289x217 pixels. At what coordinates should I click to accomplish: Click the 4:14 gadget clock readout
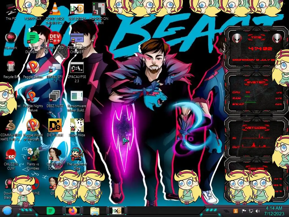[x=260, y=49]
